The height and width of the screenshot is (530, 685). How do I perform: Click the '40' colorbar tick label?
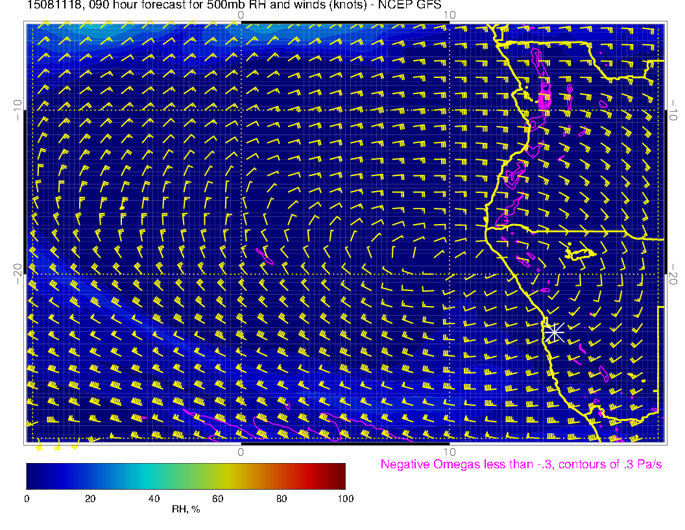click(154, 499)
